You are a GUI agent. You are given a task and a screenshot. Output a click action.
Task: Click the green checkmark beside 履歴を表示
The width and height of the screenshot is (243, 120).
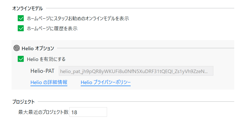click(x=21, y=28)
